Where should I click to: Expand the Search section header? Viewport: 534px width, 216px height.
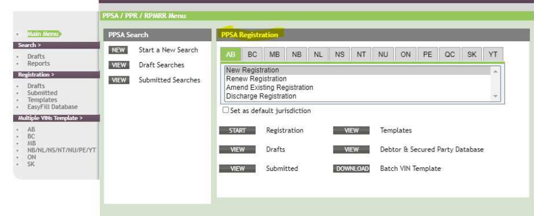[56, 45]
